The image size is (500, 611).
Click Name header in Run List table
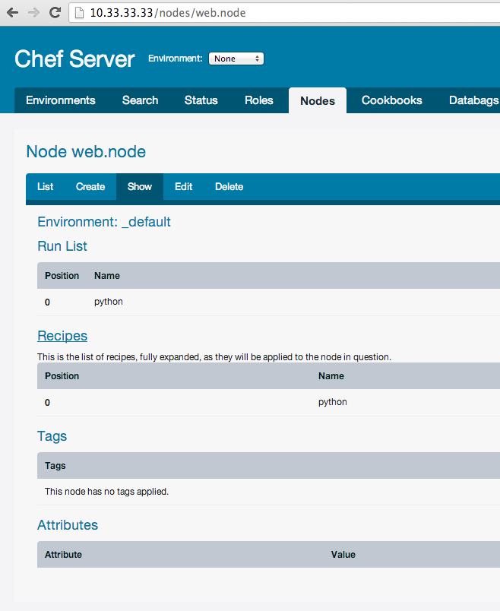click(107, 276)
